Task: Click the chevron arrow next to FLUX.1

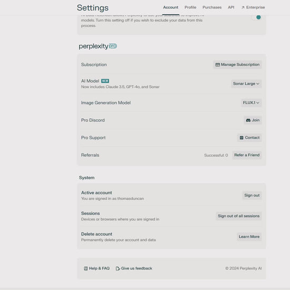Action: pyautogui.click(x=258, y=103)
